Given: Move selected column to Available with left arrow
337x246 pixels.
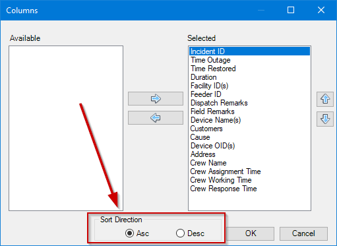Looking at the screenshot, I should (156, 118).
